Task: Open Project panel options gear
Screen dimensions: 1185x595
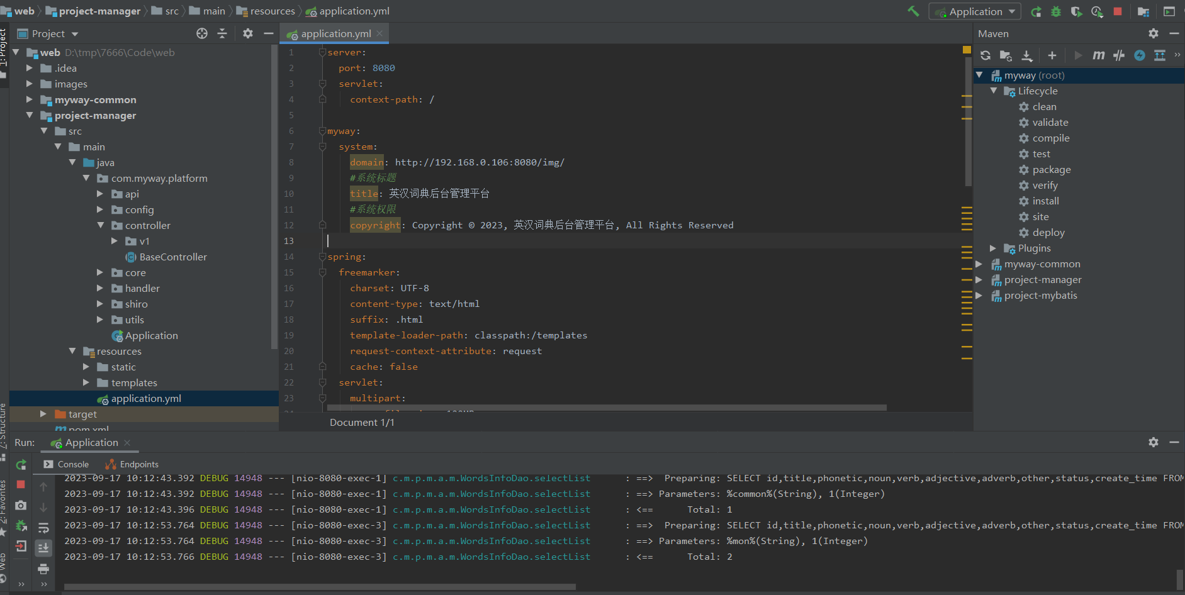Action: point(248,33)
